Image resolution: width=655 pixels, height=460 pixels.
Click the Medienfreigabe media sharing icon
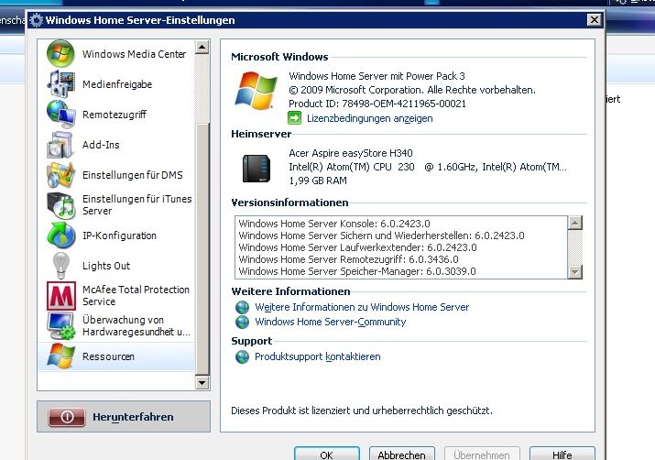(x=60, y=84)
